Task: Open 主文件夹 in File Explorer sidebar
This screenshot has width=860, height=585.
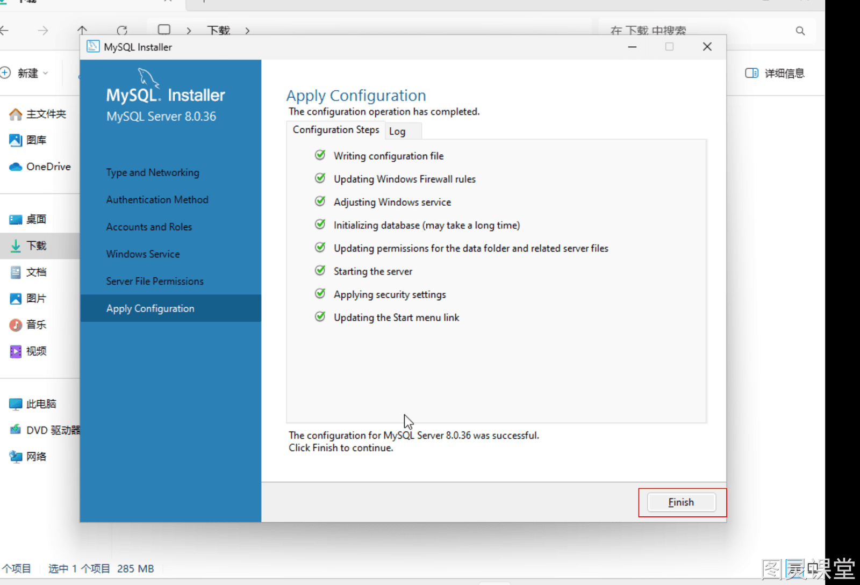Action: (38, 114)
